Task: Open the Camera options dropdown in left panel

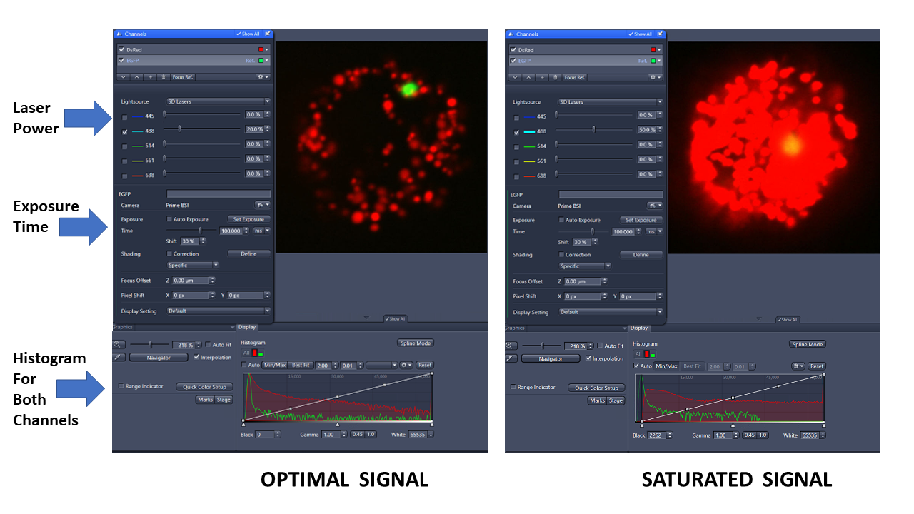Action: click(261, 205)
